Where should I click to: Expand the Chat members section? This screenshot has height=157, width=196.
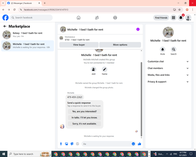coord(168,68)
